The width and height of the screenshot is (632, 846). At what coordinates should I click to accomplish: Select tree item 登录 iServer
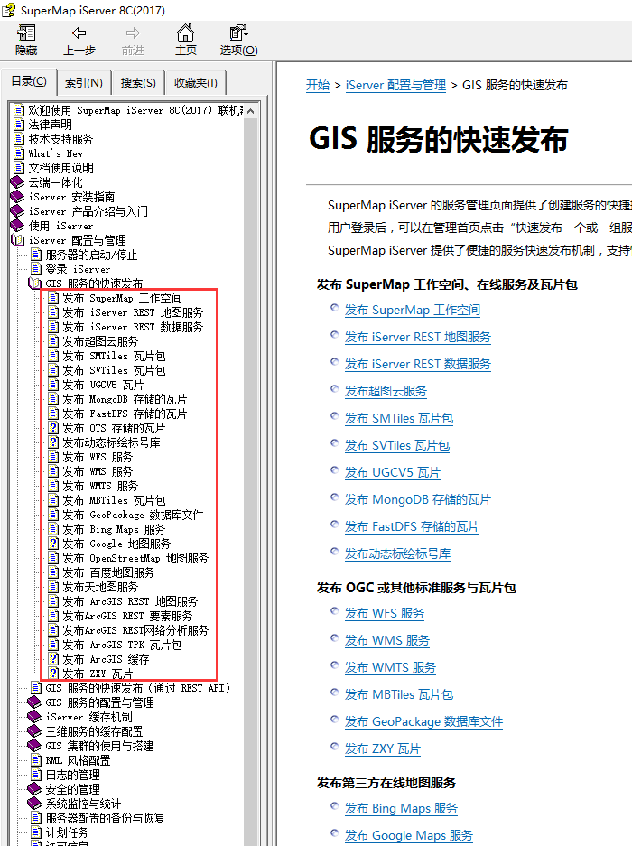(x=78, y=269)
